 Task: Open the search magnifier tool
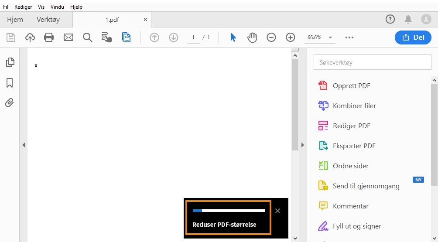pos(87,37)
